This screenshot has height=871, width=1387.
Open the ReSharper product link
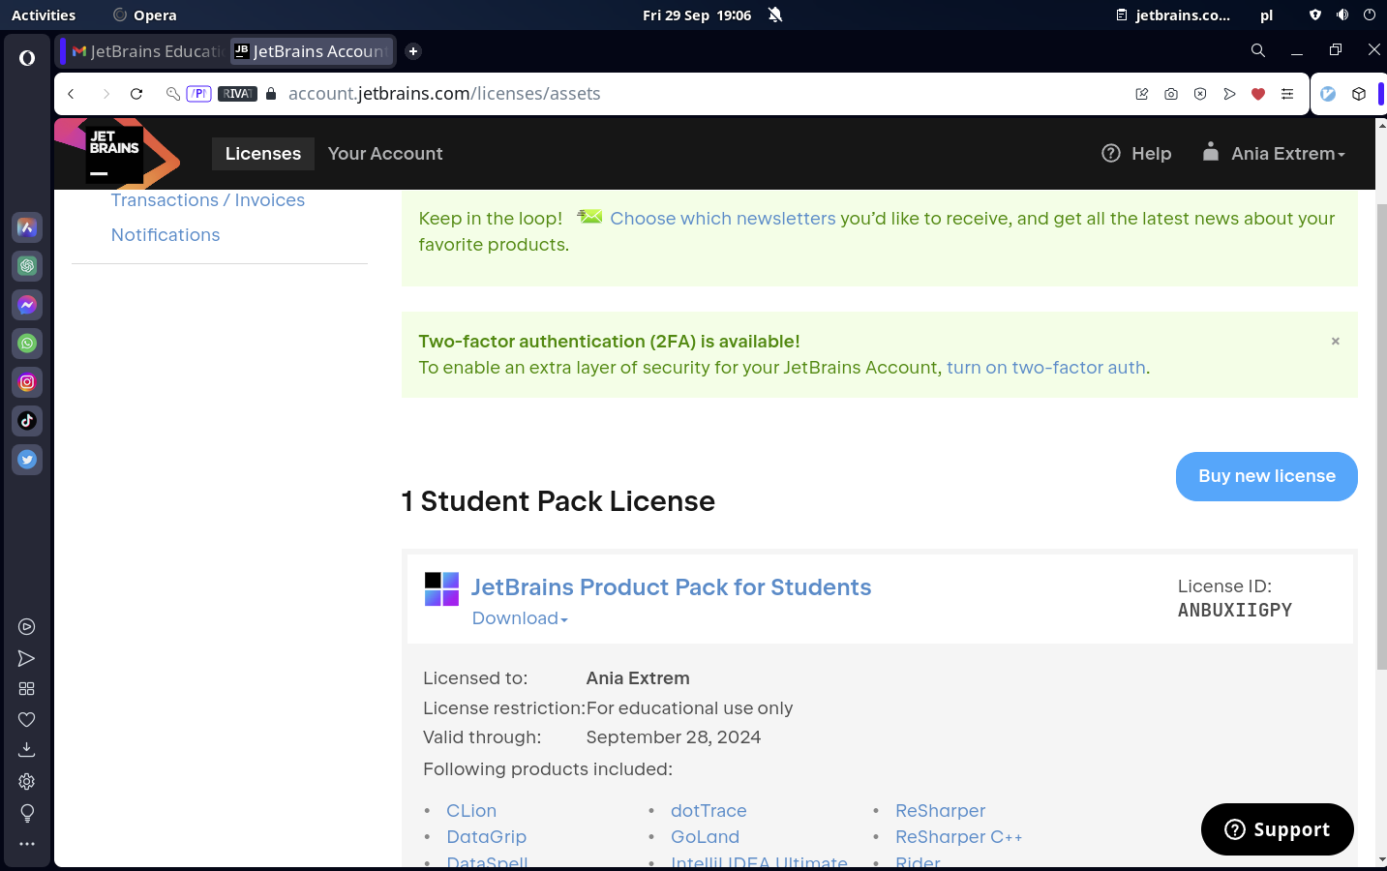941,811
